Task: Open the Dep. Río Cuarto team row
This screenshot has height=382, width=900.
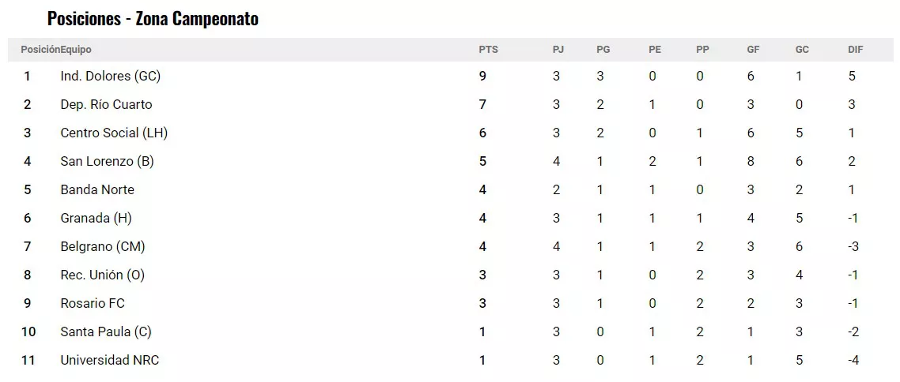Action: click(106, 105)
